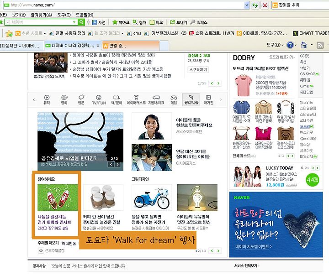Expand the Naver toolbar search dropdown
The width and height of the screenshot is (329, 276).
click(x=74, y=22)
